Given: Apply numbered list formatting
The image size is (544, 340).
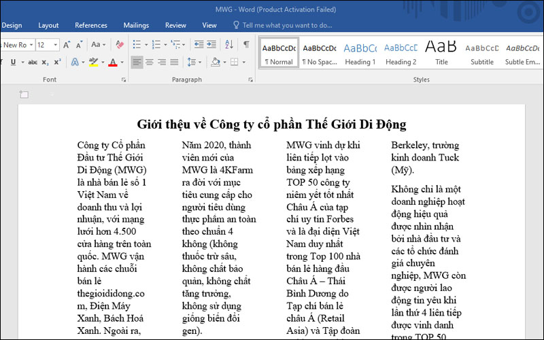Looking at the screenshot, I should 156,44.
